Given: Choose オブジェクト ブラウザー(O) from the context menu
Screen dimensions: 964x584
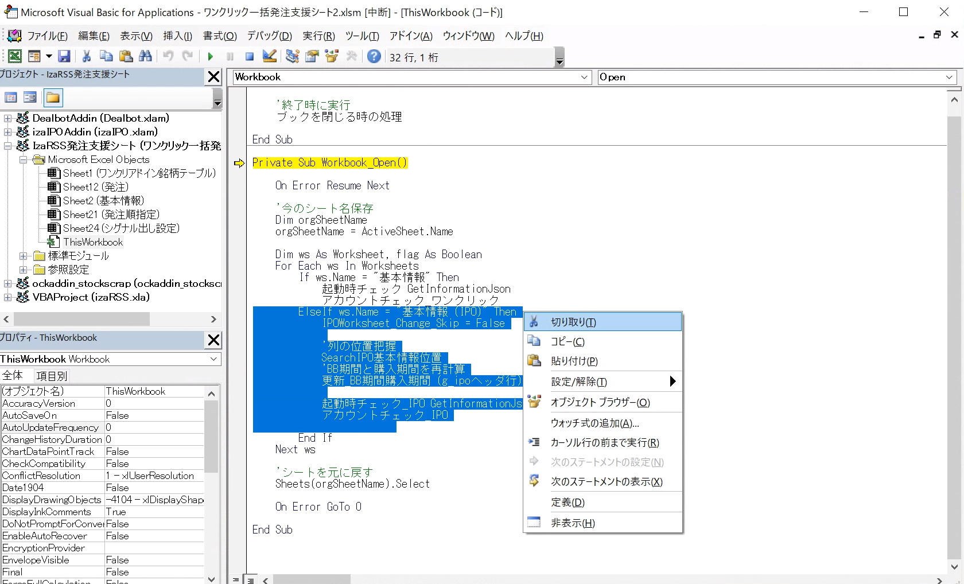Looking at the screenshot, I should pos(603,402).
